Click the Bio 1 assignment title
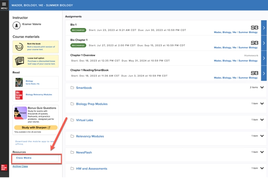Screen dimensions: 268x178 [73, 25]
